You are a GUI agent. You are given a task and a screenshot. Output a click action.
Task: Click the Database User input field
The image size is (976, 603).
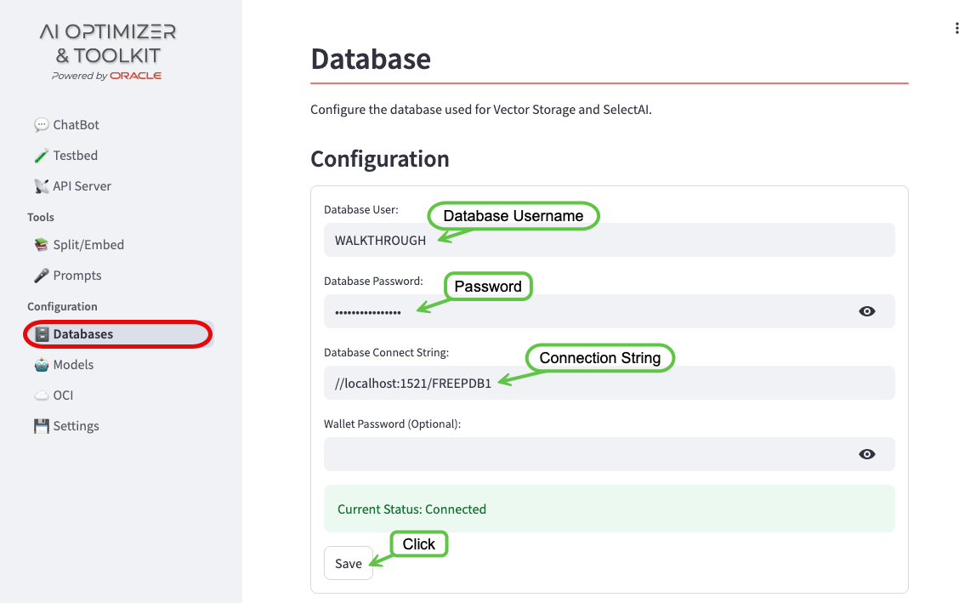(x=610, y=240)
